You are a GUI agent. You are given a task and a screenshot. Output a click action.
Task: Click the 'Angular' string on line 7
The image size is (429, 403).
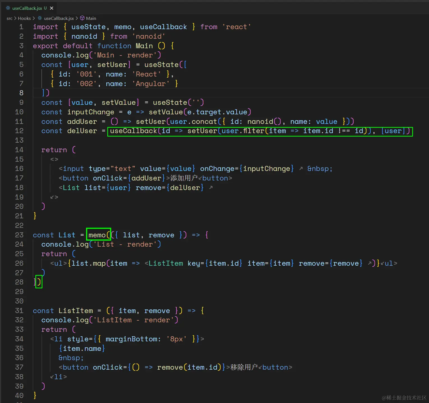coord(151,84)
